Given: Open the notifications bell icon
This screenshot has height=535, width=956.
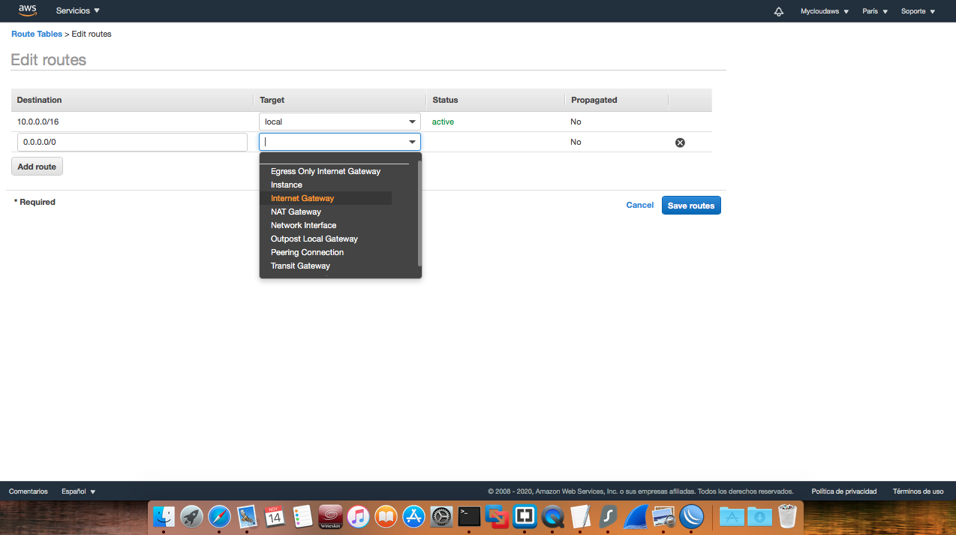Looking at the screenshot, I should [x=778, y=11].
